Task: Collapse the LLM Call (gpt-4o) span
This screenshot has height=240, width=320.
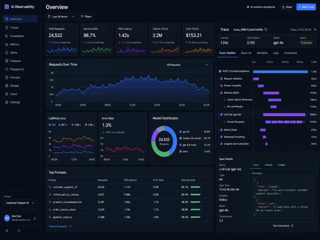Action: pos(219,115)
